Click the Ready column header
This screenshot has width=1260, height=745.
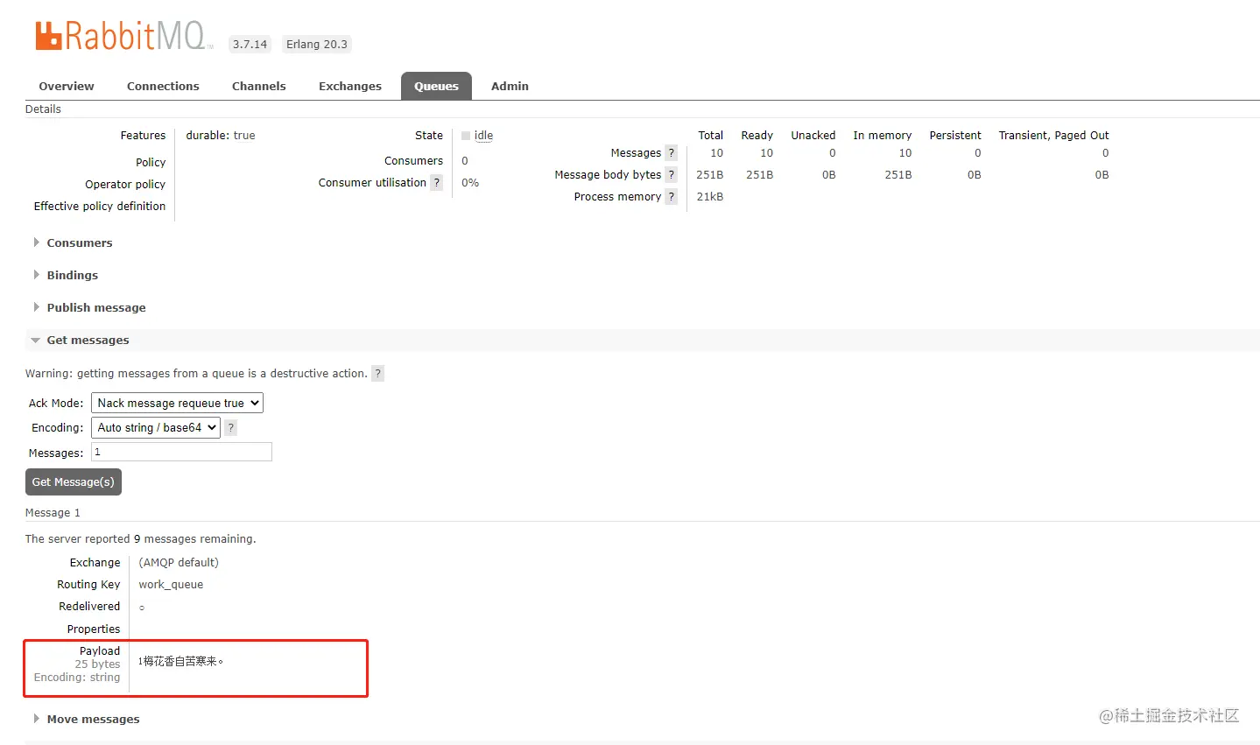(757, 136)
